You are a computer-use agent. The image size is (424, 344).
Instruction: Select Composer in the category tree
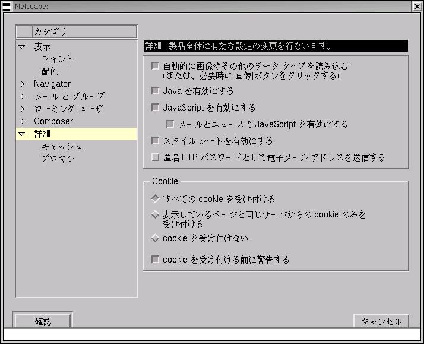pyautogui.click(x=53, y=121)
